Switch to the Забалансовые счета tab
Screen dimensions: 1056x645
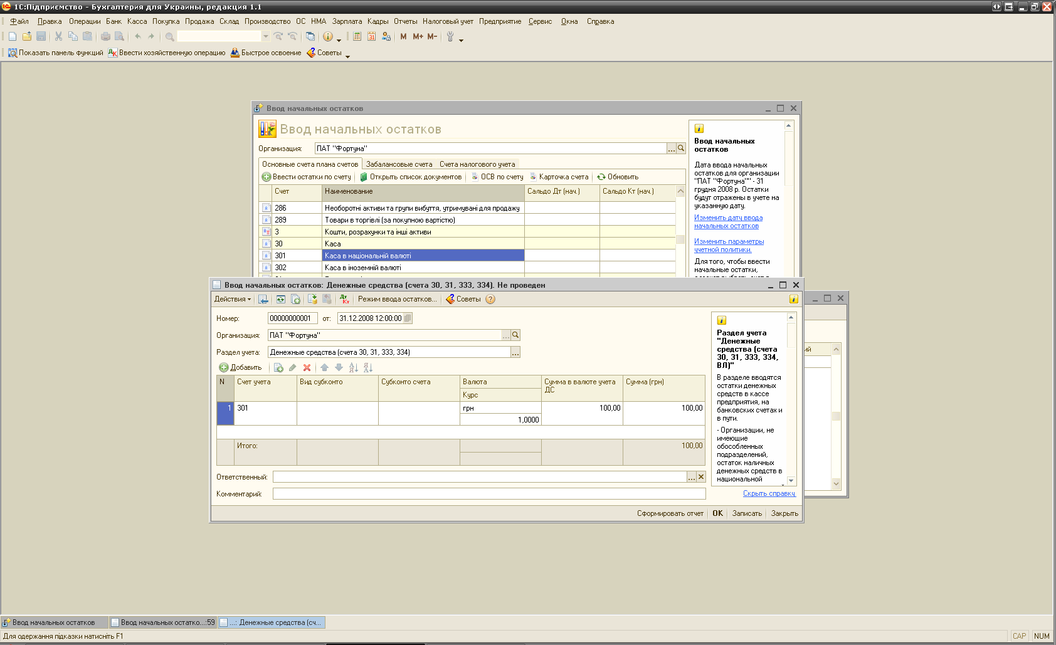coord(399,164)
